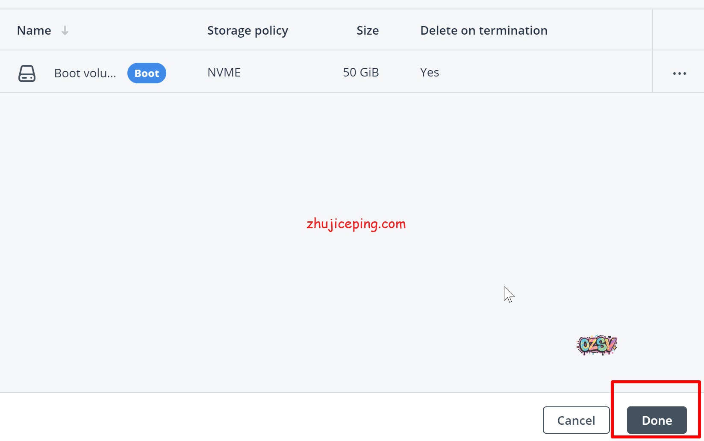The width and height of the screenshot is (704, 441).
Task: Click the sort arrow beside Name
Action: (x=65, y=30)
